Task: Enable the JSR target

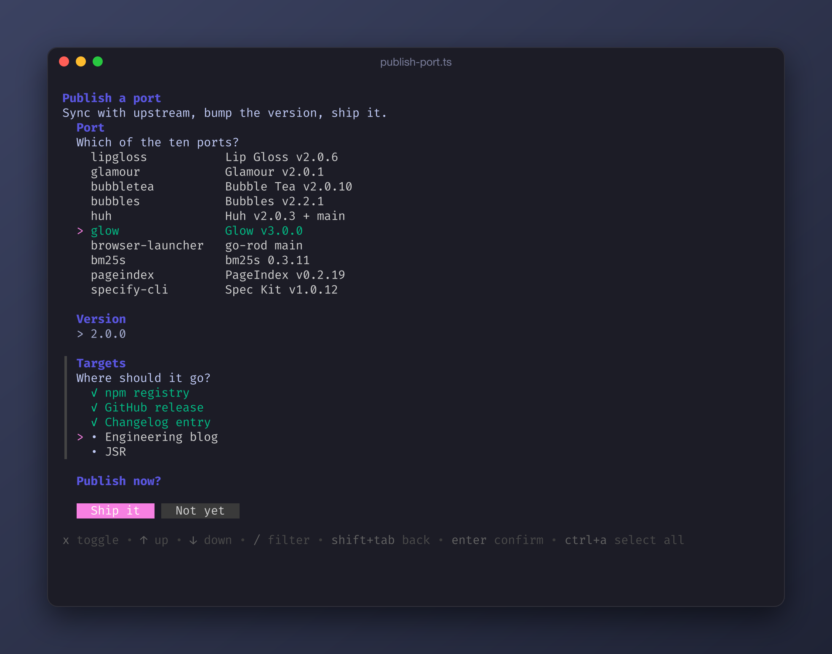Action: [x=109, y=452]
